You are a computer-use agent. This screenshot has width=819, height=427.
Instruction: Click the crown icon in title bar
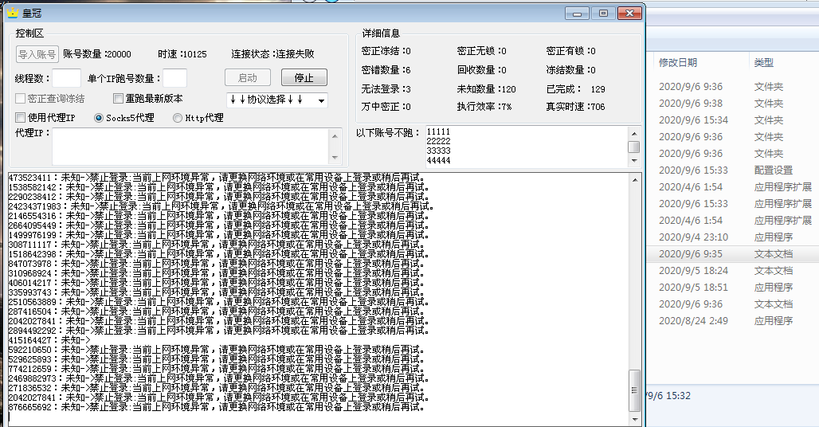pyautogui.click(x=12, y=13)
